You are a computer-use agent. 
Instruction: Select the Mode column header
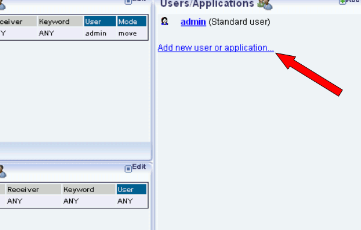pyautogui.click(x=132, y=22)
